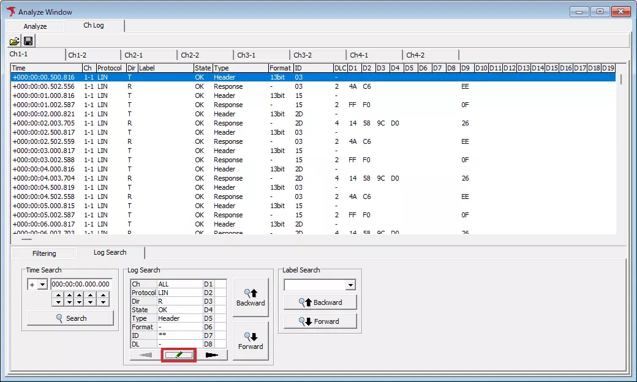The height and width of the screenshot is (382, 637).
Task: Click Label Search Backward button
Action: tap(320, 302)
